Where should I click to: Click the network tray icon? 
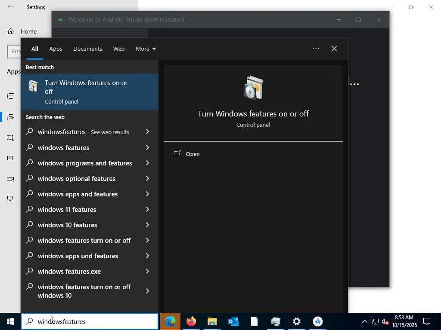375,321
